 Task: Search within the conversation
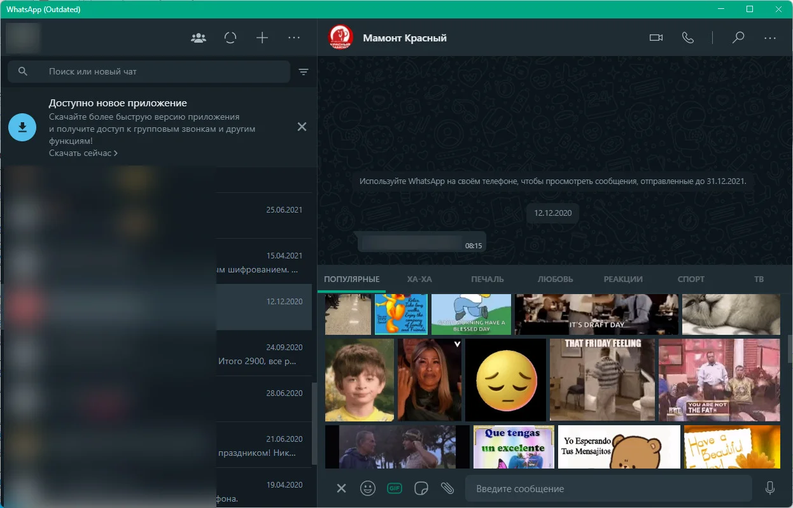738,38
